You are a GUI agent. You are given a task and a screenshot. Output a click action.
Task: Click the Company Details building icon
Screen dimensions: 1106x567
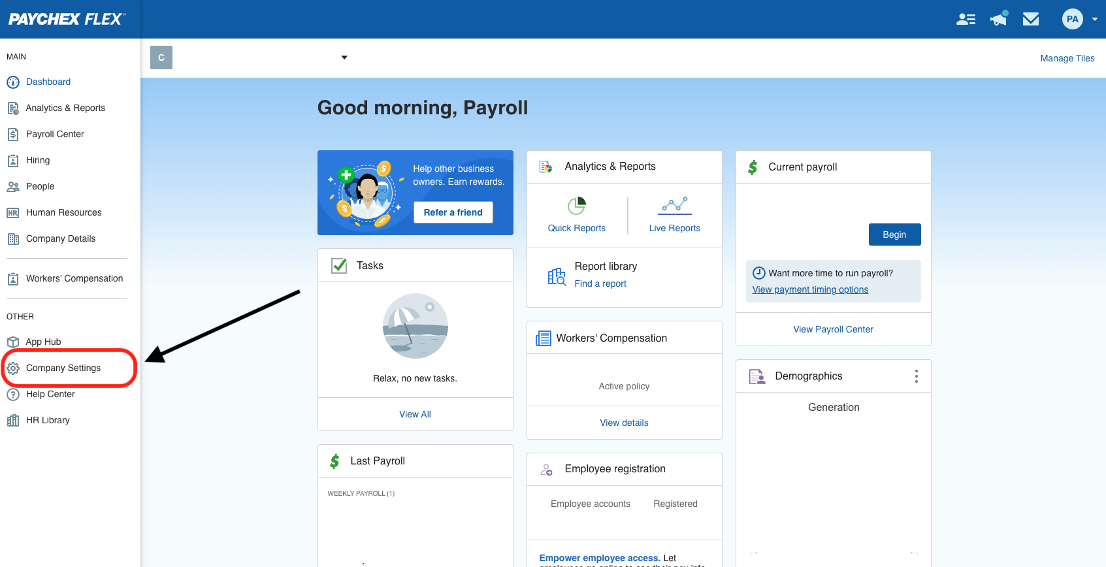coord(13,239)
